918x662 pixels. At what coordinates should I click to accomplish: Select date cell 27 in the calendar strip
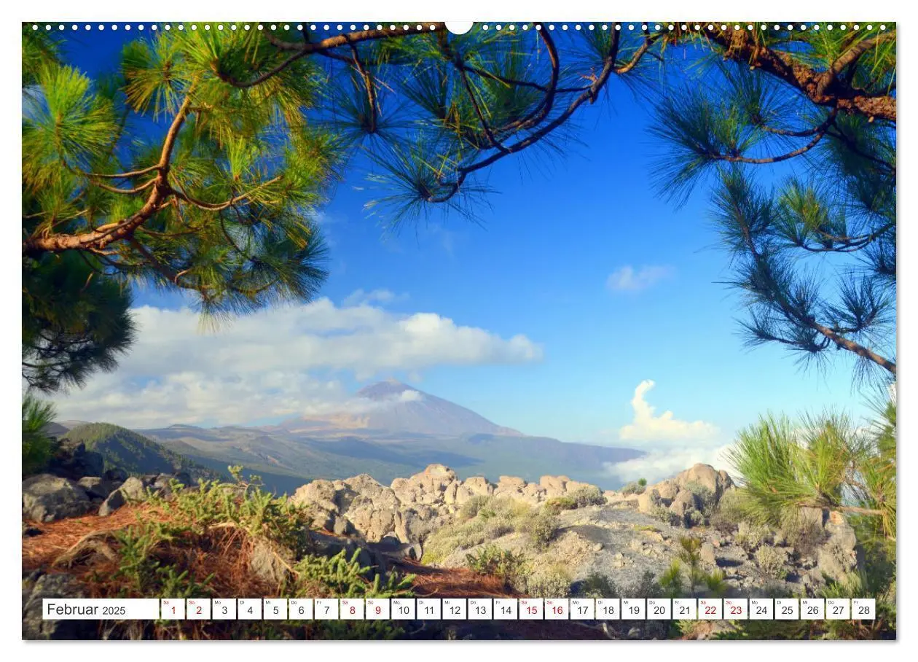tap(837, 610)
